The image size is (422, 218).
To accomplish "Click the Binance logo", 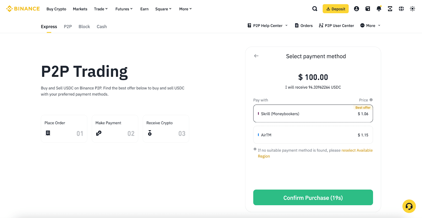I will click(23, 9).
